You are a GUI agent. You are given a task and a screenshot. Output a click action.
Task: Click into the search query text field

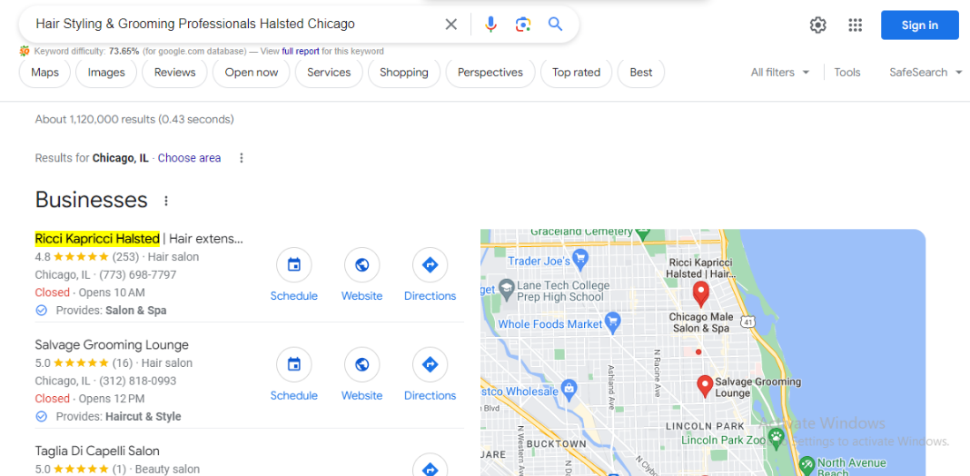pos(235,25)
